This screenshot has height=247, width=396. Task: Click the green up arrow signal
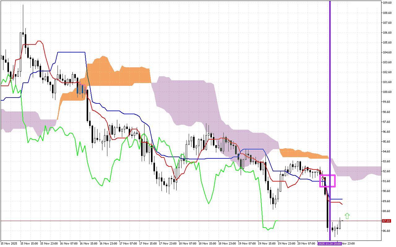(x=347, y=216)
